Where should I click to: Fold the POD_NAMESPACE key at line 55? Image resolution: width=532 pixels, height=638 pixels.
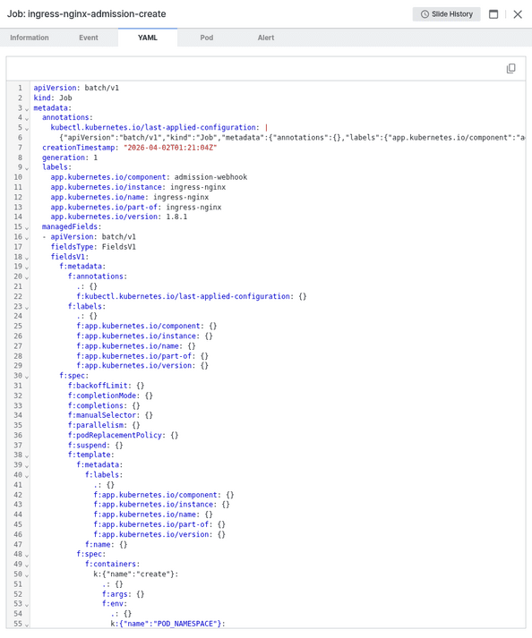coord(27,625)
